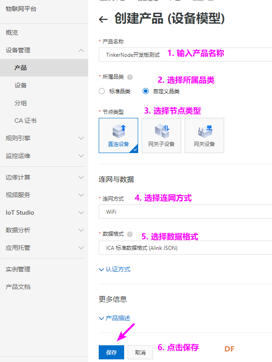Open the 数据格式 Alink JSON dropdown
The width and height of the screenshot is (272, 362).
coord(186,248)
